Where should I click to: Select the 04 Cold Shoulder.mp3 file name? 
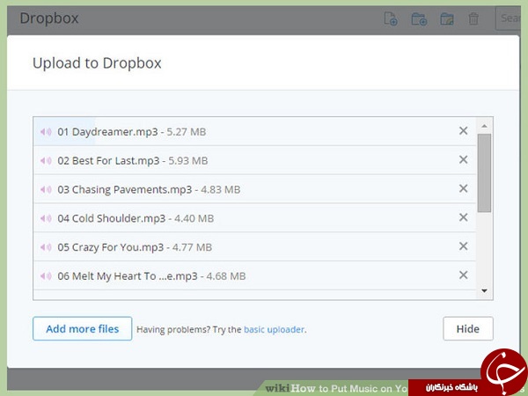click(112, 219)
